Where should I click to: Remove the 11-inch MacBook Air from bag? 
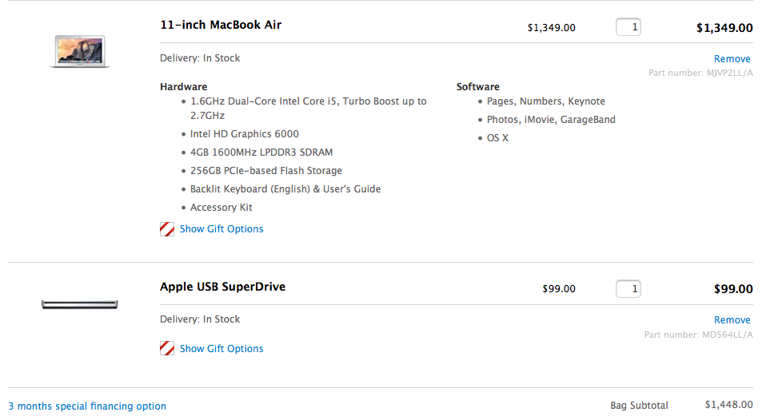tap(732, 59)
